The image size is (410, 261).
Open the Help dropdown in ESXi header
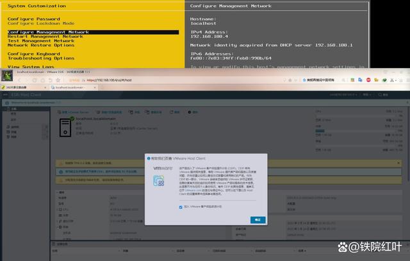point(366,95)
